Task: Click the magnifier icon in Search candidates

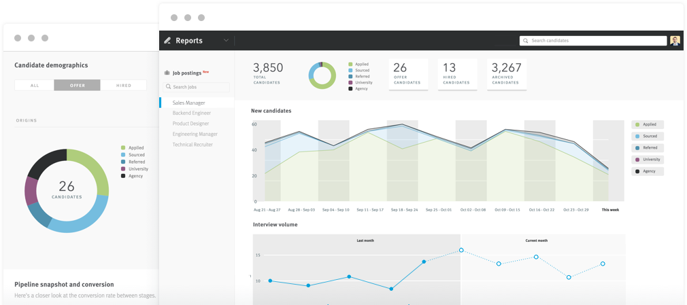Action: (525, 41)
